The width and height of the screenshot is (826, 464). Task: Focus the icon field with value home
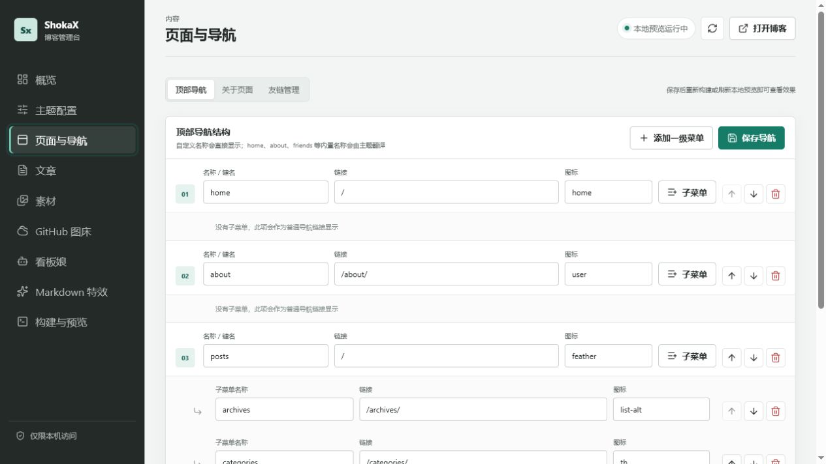tap(609, 192)
